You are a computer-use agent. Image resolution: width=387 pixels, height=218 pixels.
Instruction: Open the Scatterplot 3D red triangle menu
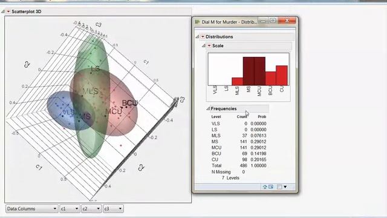tap(8, 12)
